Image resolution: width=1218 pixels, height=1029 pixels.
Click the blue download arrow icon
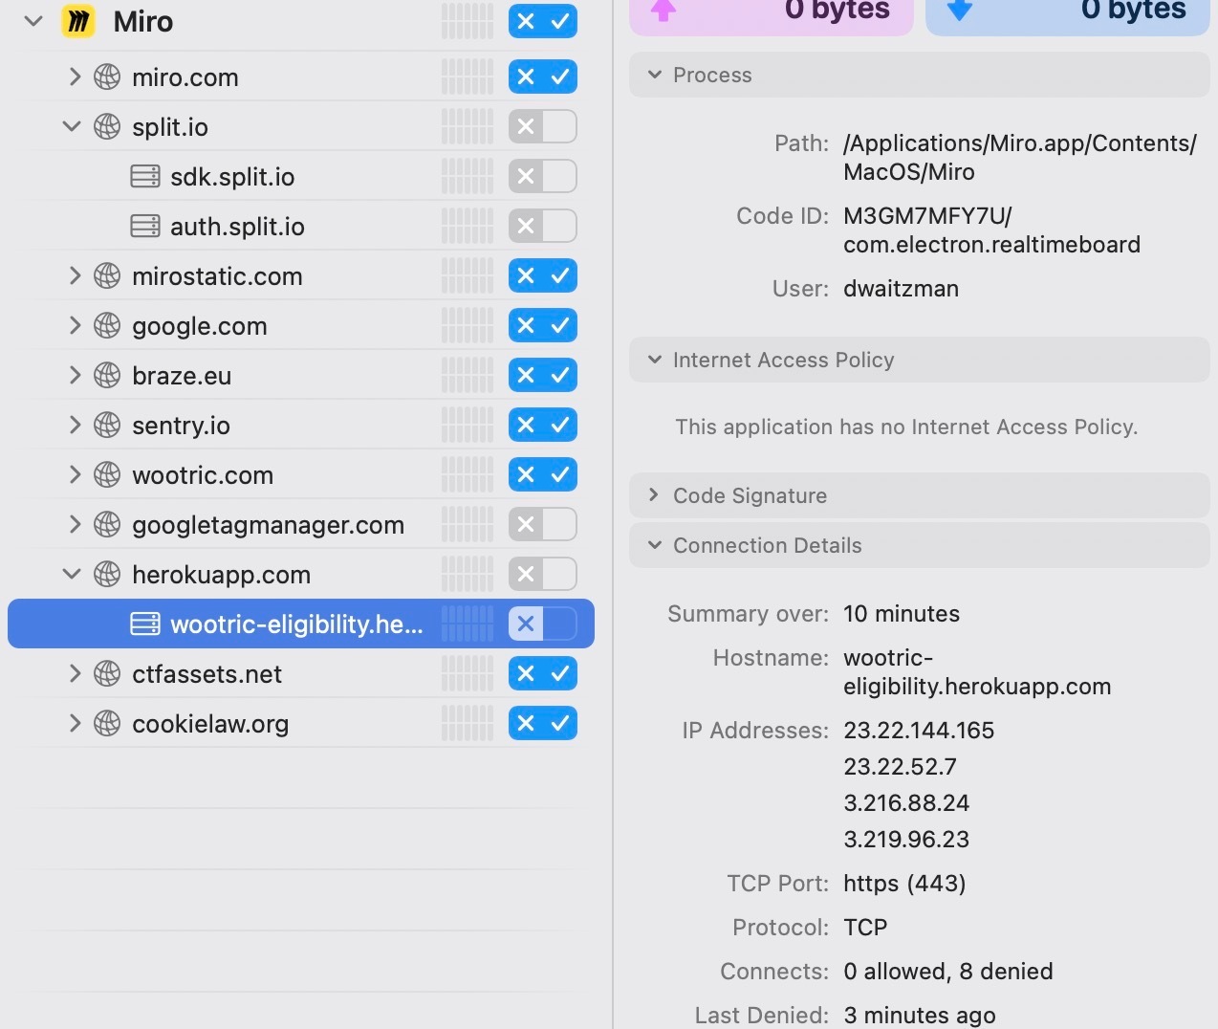(x=960, y=10)
